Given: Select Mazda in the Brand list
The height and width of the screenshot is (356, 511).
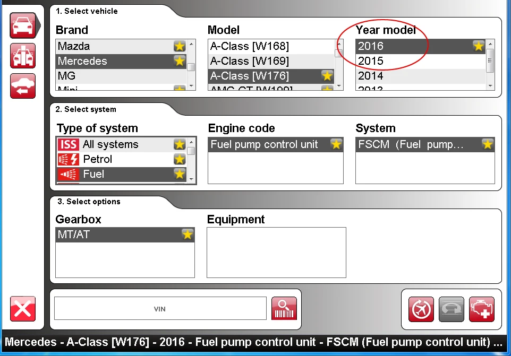Looking at the screenshot, I should [121, 46].
